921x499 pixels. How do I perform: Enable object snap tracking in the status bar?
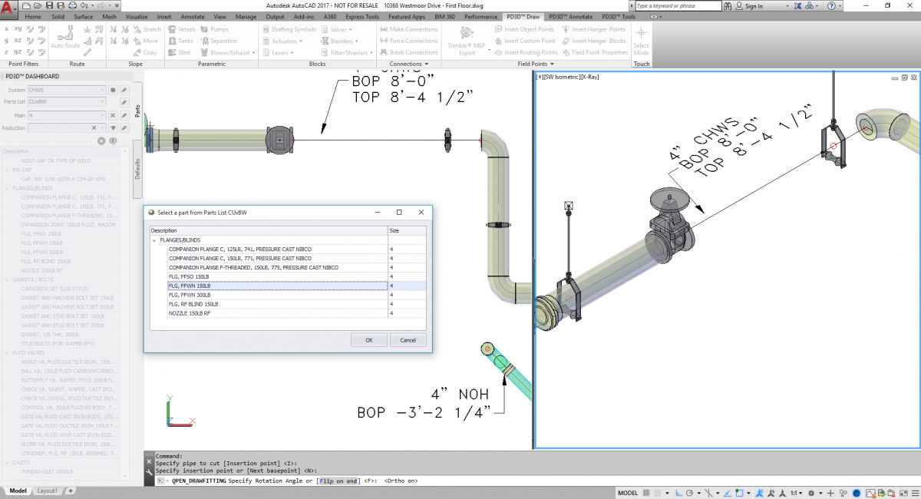pyautogui.click(x=727, y=492)
